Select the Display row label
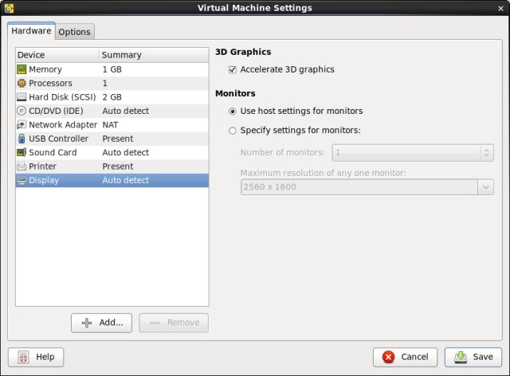The width and height of the screenshot is (510, 376). coord(44,180)
